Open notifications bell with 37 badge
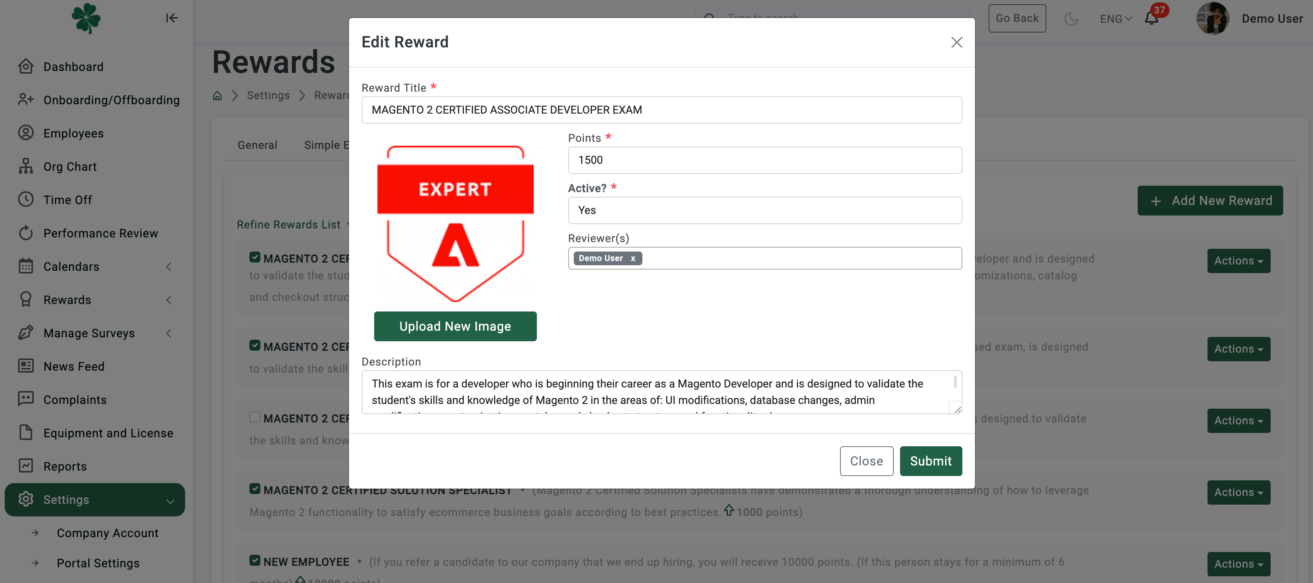Viewport: 1313px width, 583px height. point(1152,18)
